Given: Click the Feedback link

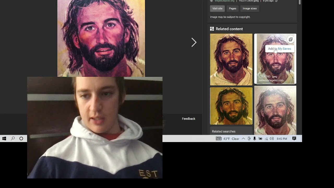Looking at the screenshot, I should (188, 119).
